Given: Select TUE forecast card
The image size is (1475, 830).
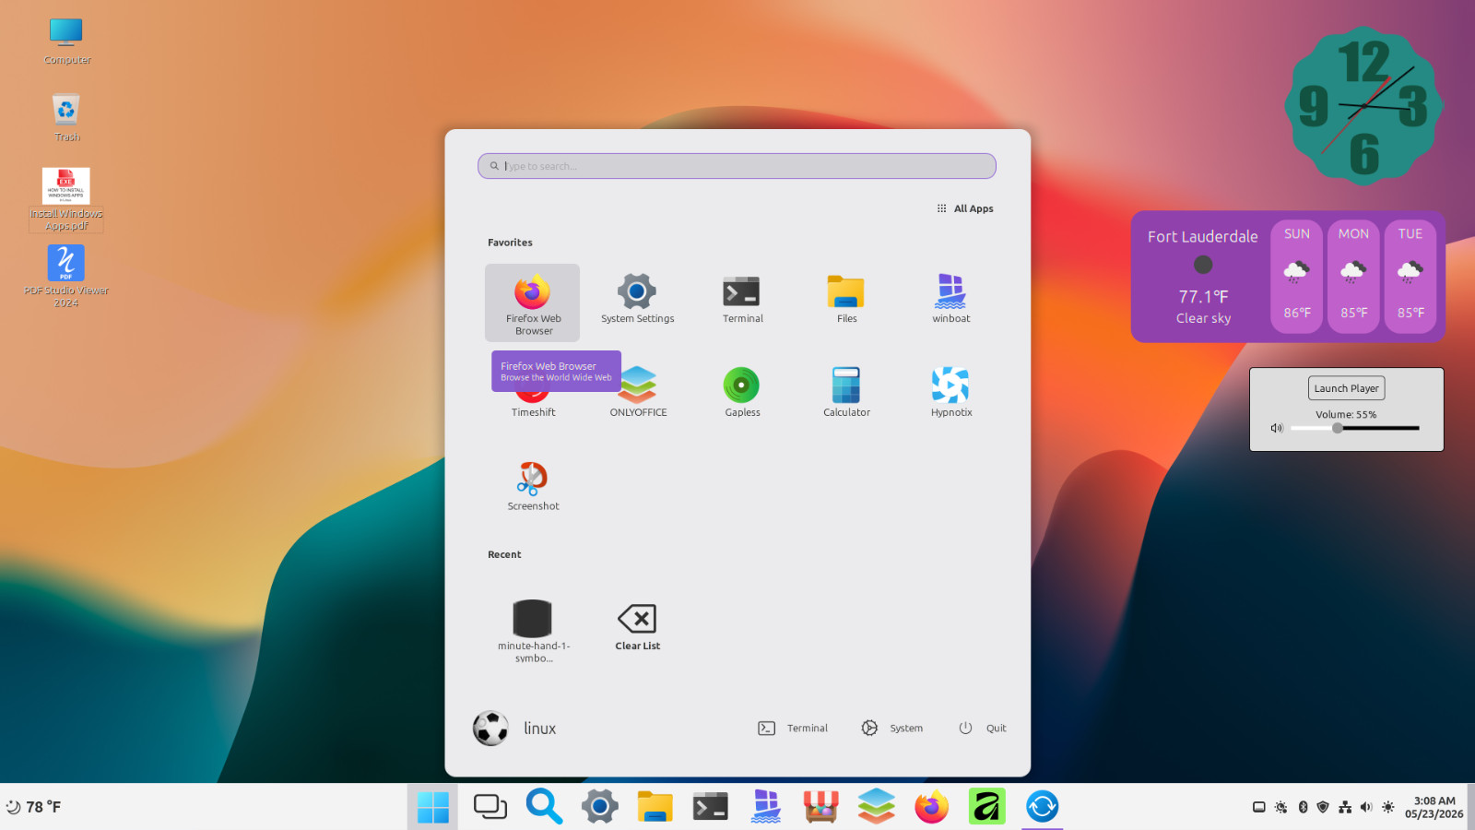Looking at the screenshot, I should coord(1410,276).
